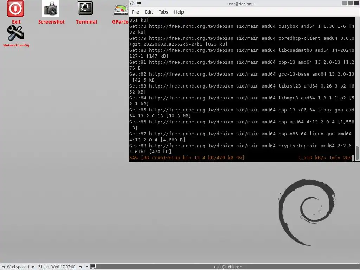Select the user@debian window in taskbar
Image resolution: width=360 pixels, height=270 pixels.
coord(228,267)
